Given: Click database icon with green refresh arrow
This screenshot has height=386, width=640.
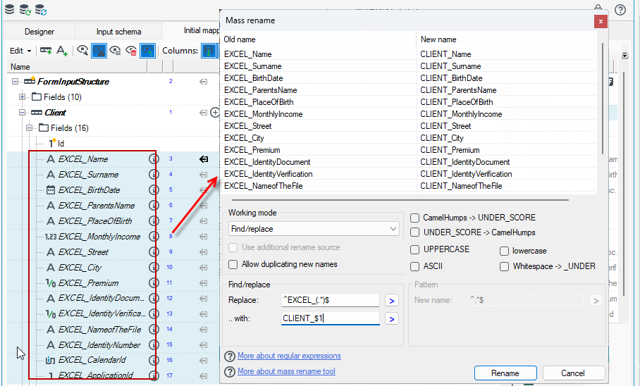Looking at the screenshot, I should tap(25, 10).
